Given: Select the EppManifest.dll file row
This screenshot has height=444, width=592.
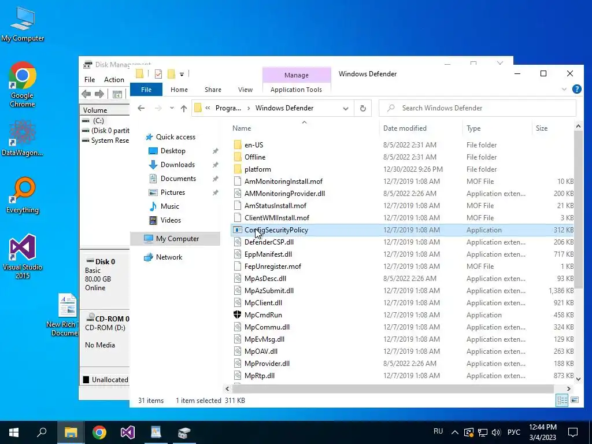Looking at the screenshot, I should [x=402, y=254].
